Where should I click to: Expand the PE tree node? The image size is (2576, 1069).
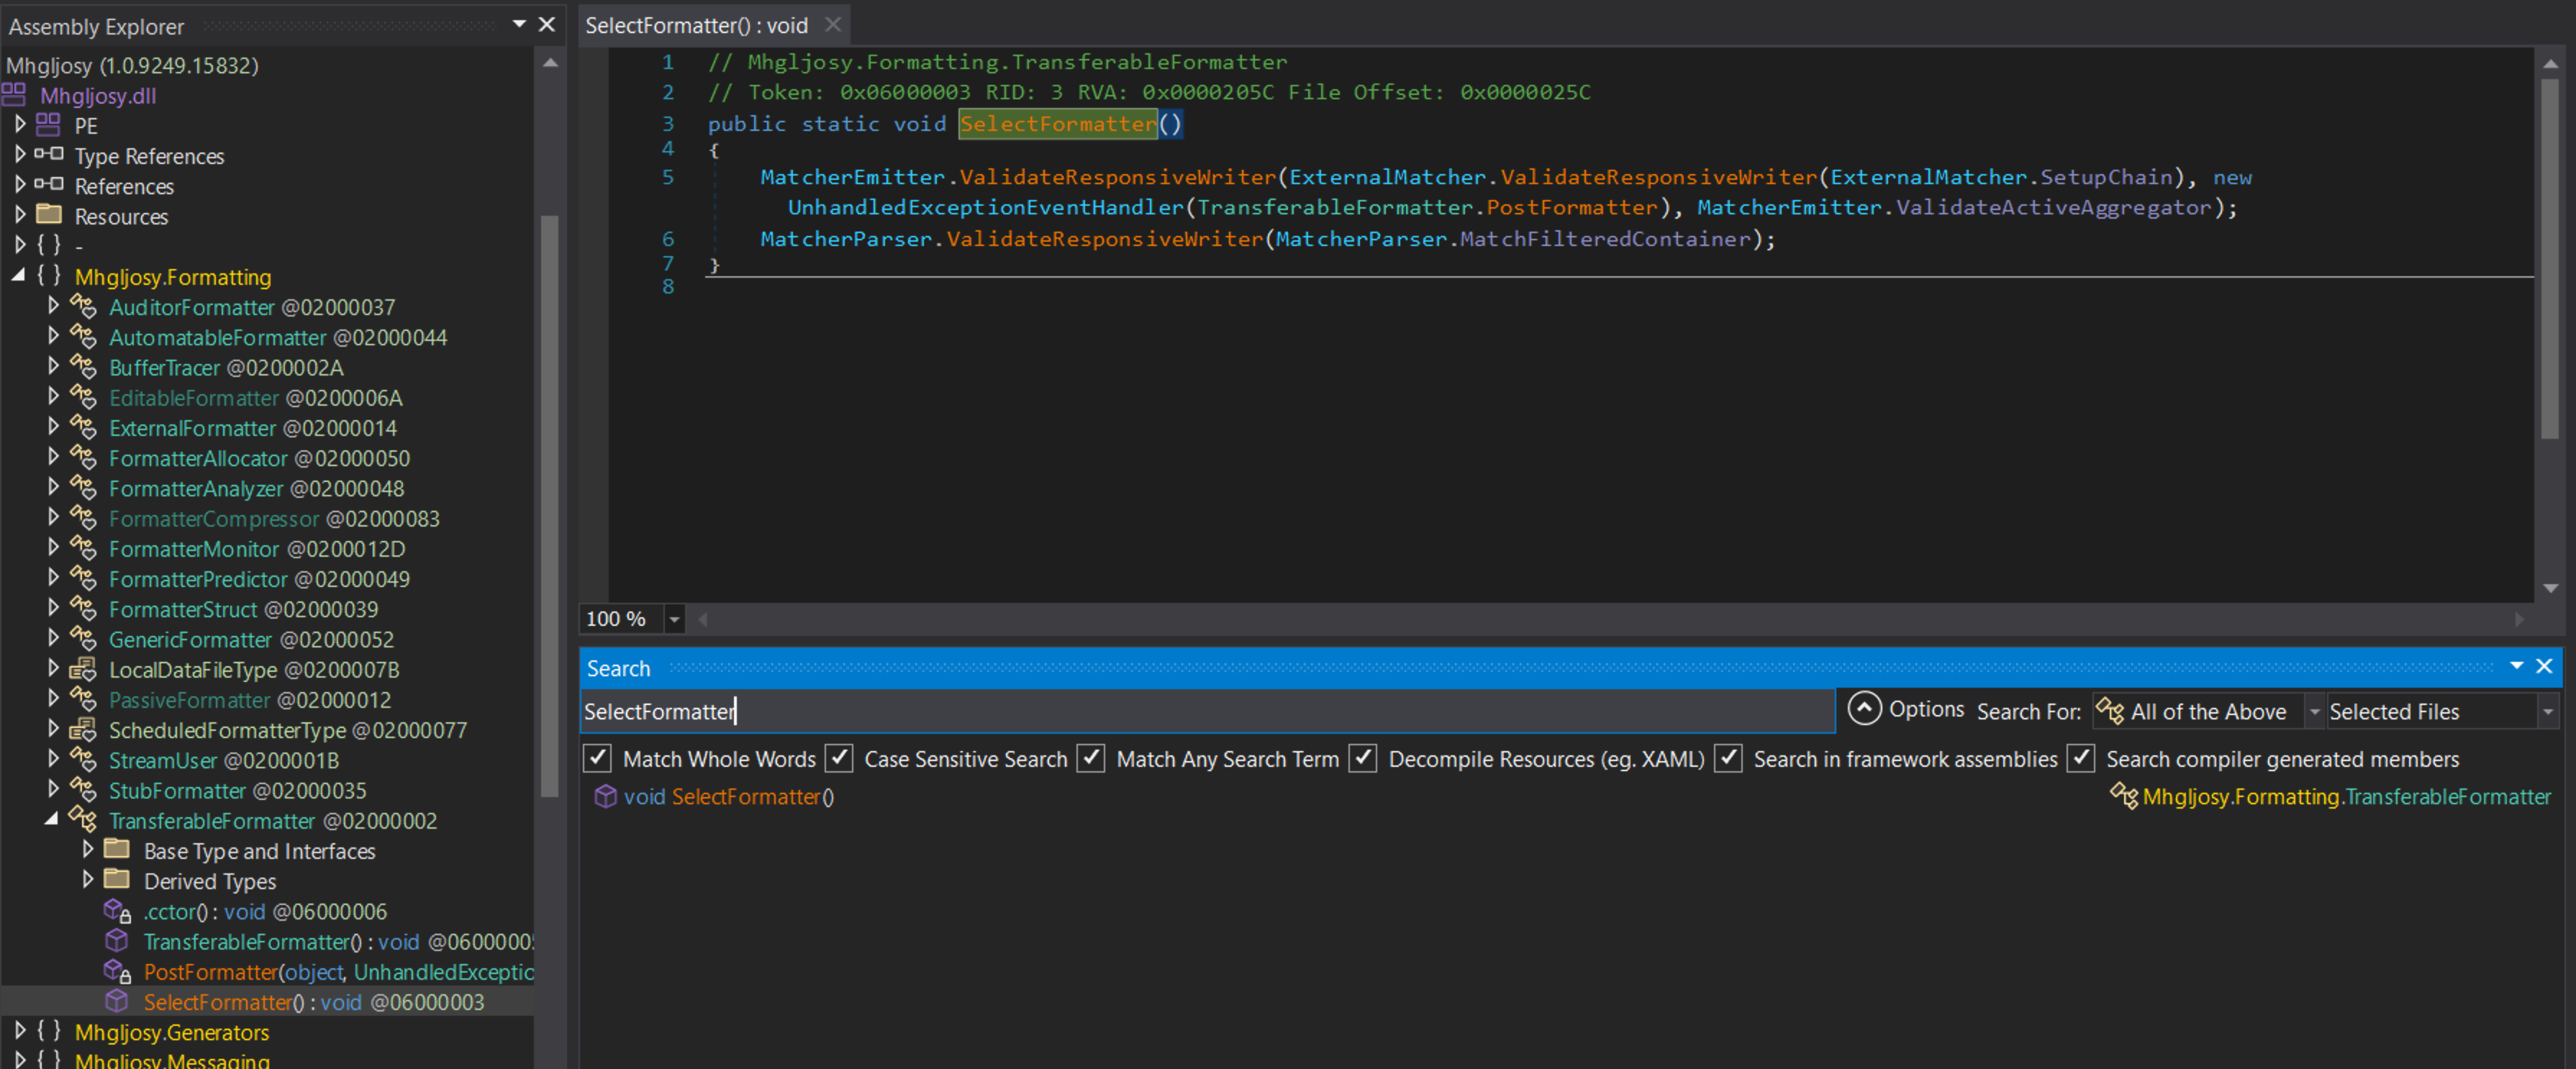[20, 125]
